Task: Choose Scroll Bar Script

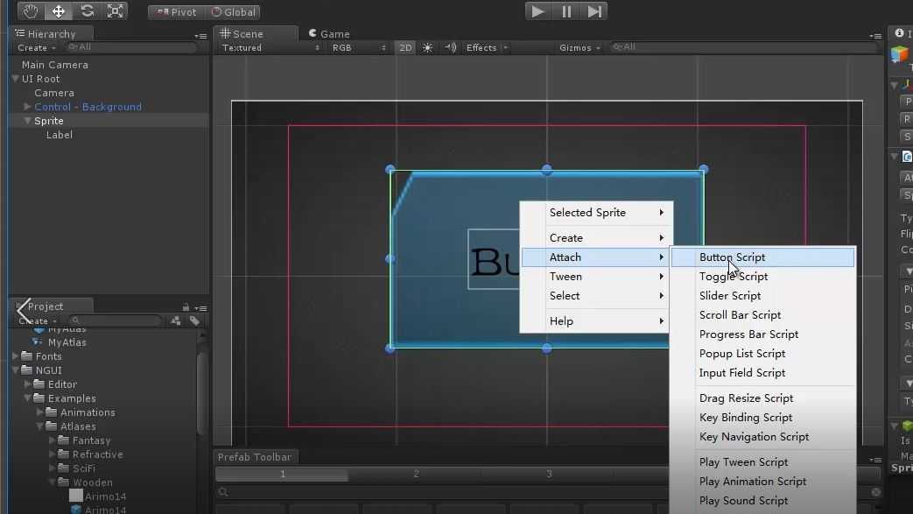Action: (x=762, y=314)
